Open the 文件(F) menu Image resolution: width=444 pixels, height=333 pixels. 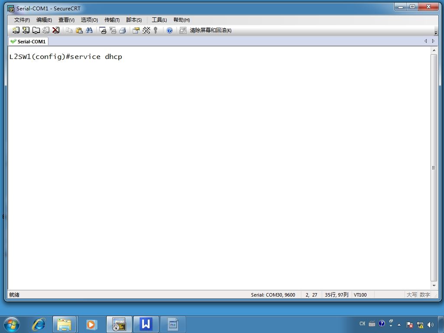pos(22,20)
